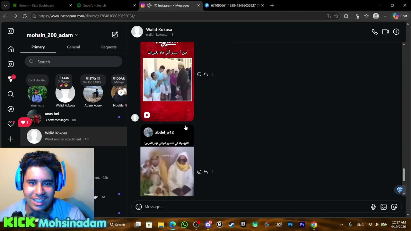Start video call with Walid Kokosa
The width and height of the screenshot is (411, 231).
(386, 32)
